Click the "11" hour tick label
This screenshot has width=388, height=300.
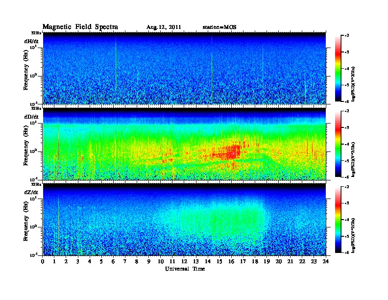(172, 261)
